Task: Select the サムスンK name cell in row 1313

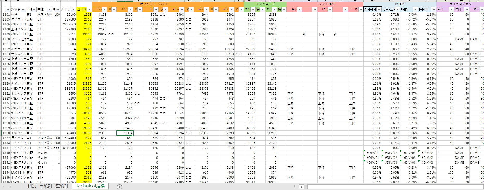Action: pos(18,54)
